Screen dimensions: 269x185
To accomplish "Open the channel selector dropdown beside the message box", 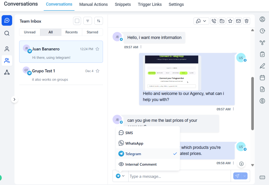I will point(120,176).
